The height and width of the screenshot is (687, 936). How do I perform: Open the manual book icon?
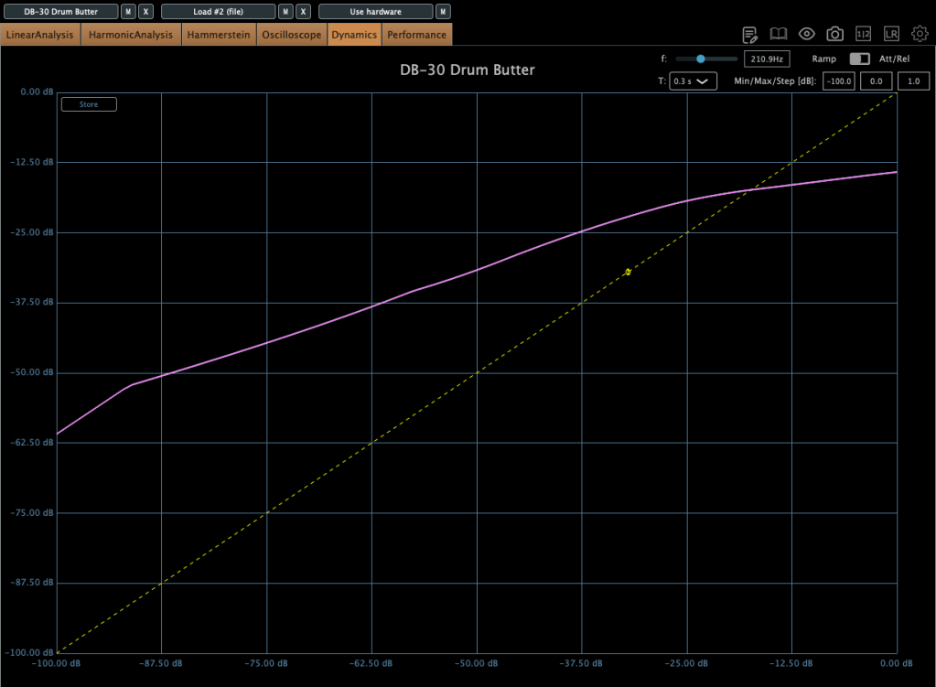[x=778, y=34]
